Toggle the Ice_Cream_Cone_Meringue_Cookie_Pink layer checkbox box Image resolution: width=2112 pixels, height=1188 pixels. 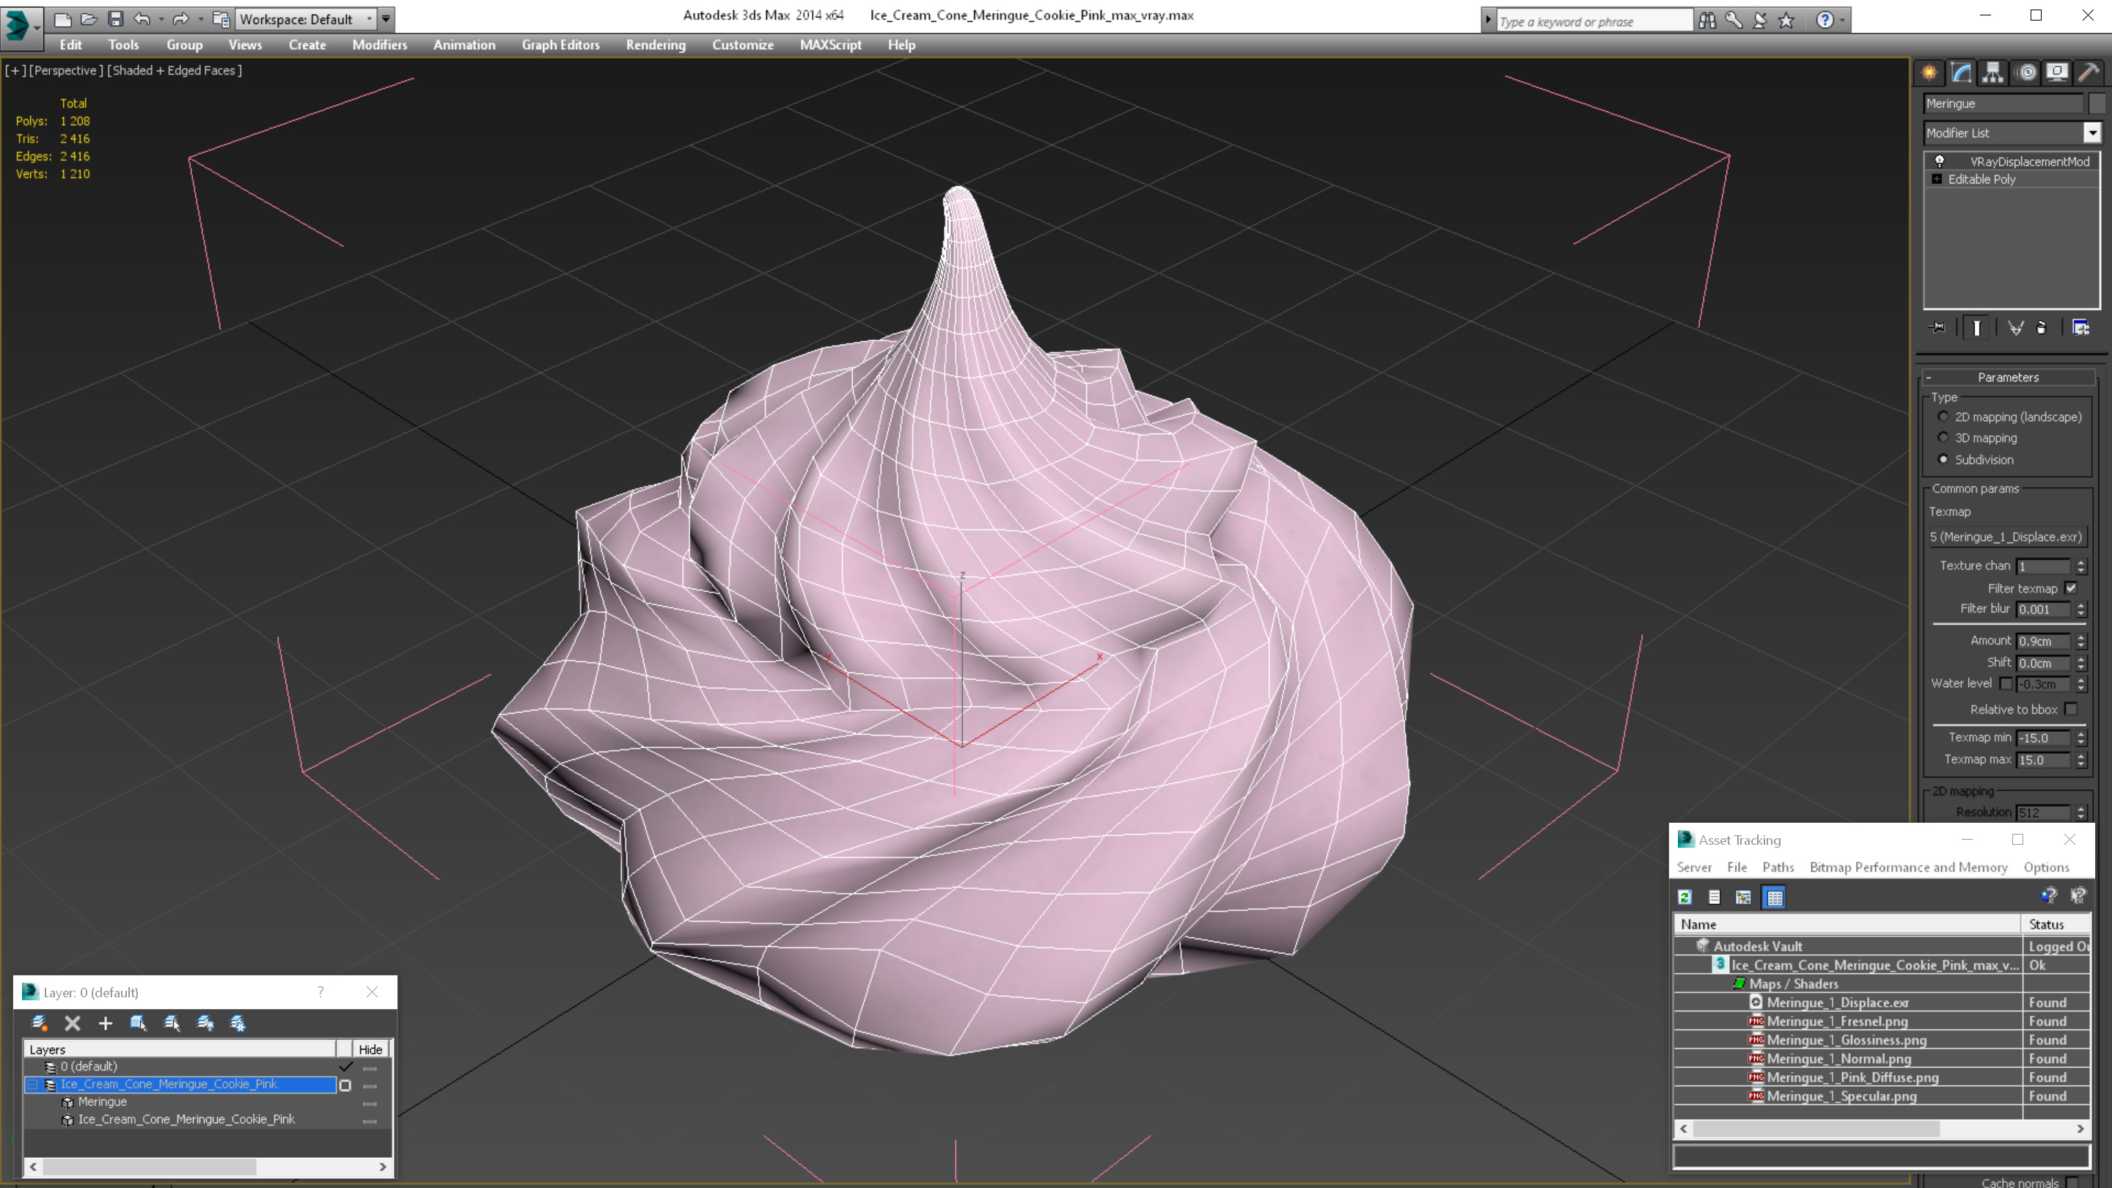[345, 1085]
